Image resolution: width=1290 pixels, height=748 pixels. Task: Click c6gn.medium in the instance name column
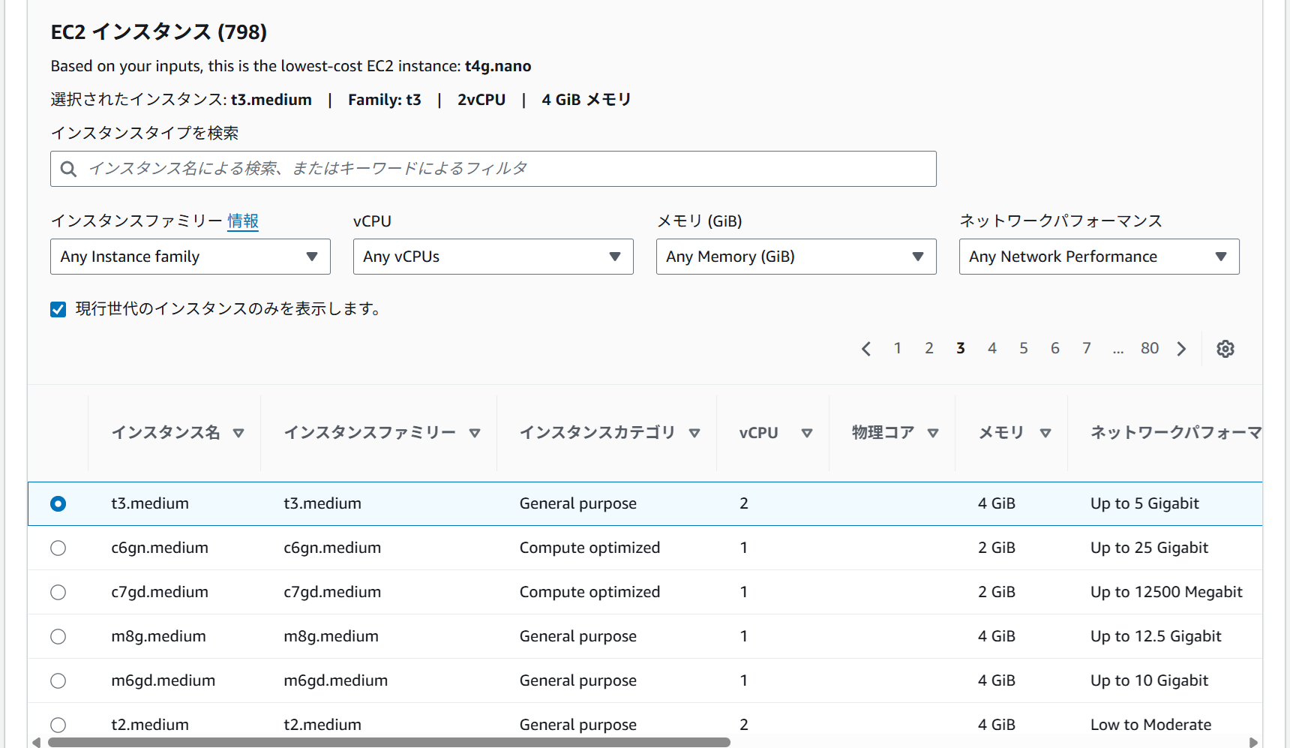click(x=160, y=548)
